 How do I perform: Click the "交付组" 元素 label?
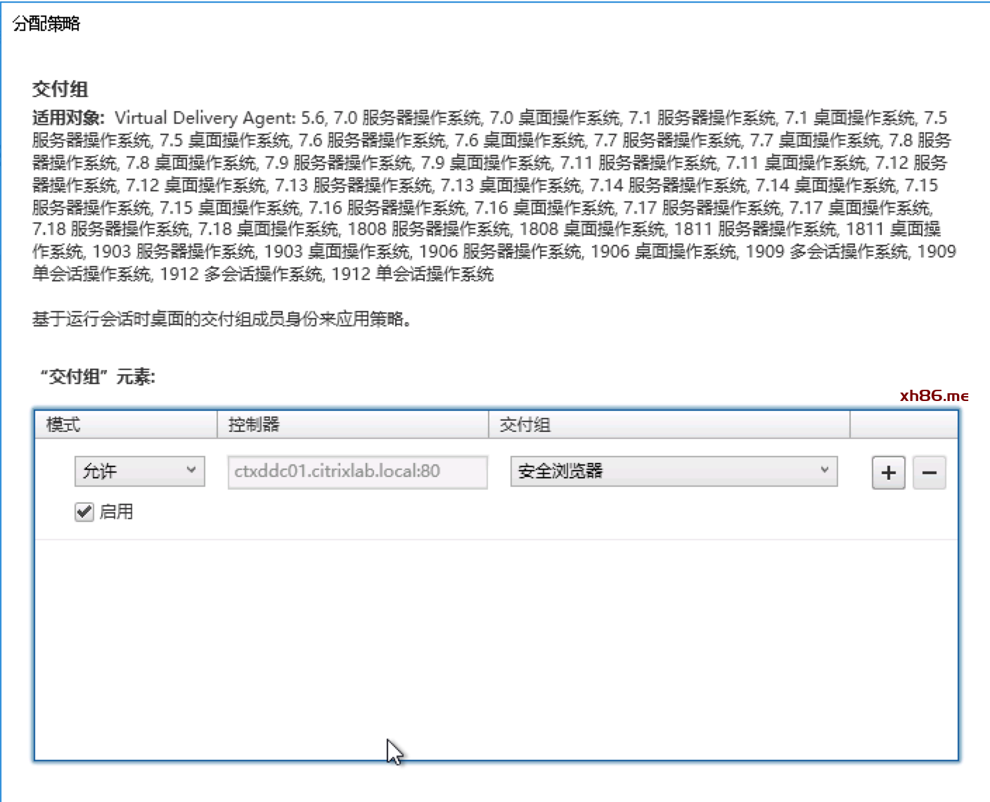[x=97, y=377]
